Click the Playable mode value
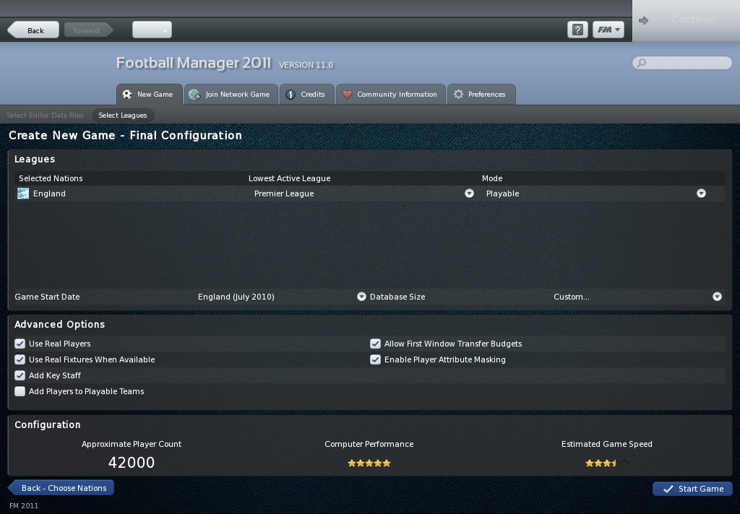Screen dimensions: 740x514 coord(503,193)
